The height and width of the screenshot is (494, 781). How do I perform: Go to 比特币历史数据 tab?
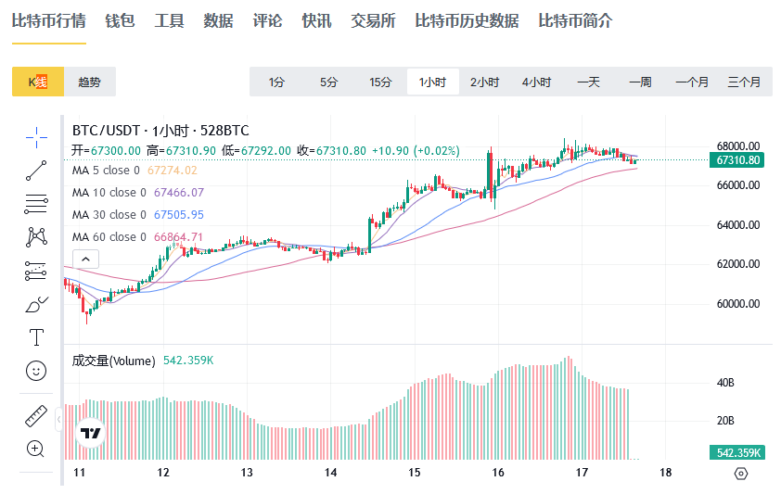coord(467,20)
